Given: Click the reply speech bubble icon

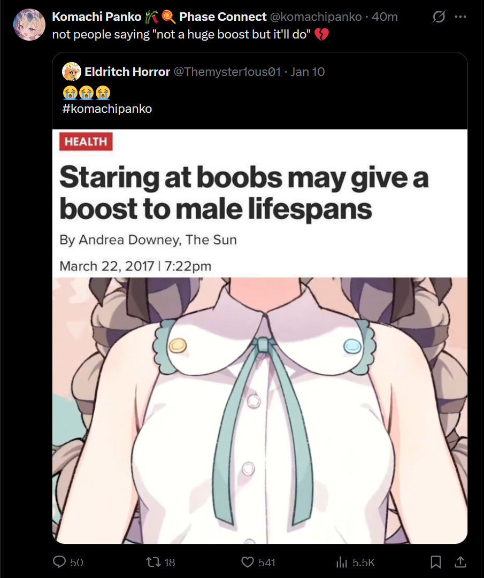Looking at the screenshot, I should pyautogui.click(x=59, y=562).
